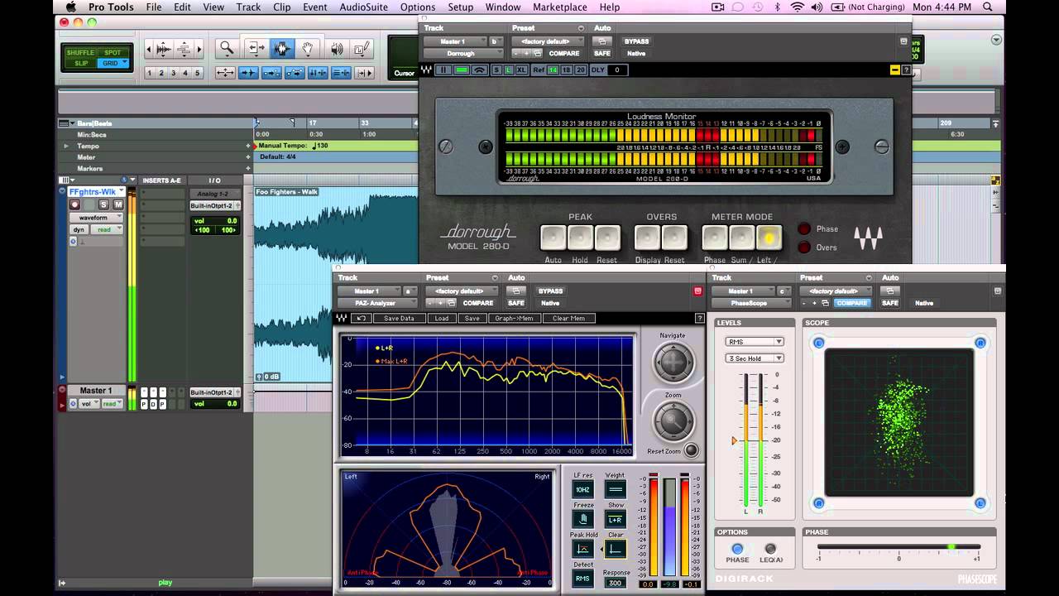Open the AudioSuite menu
The image size is (1059, 596).
(x=364, y=7)
